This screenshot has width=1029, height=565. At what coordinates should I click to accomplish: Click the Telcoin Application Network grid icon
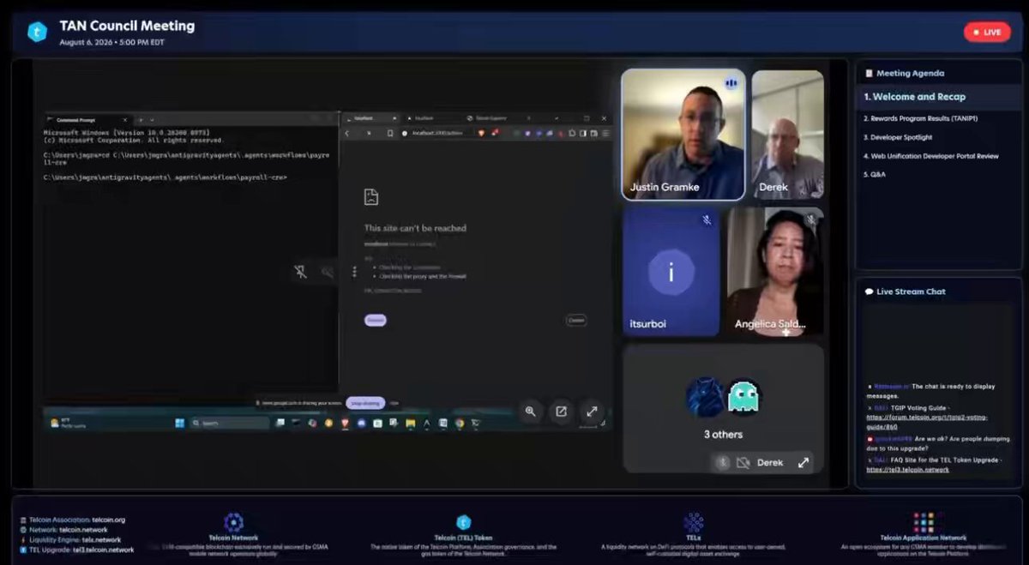[924, 522]
